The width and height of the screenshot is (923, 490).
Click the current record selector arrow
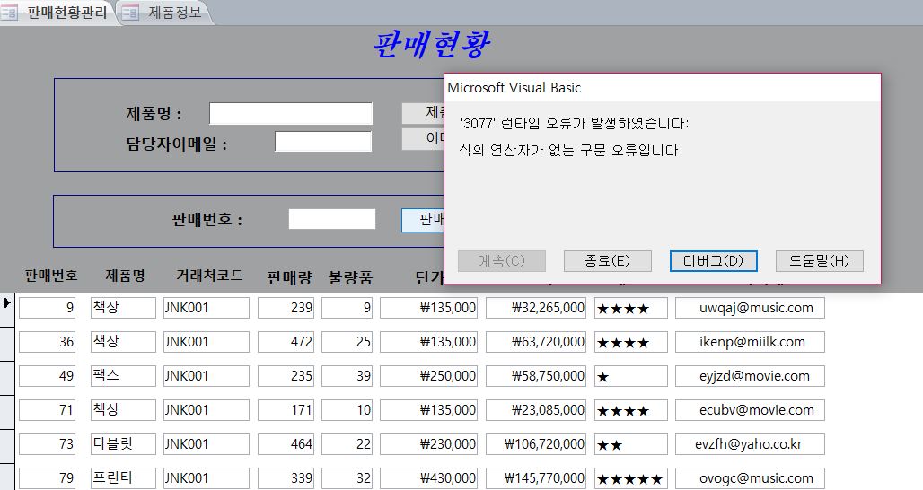(7, 304)
